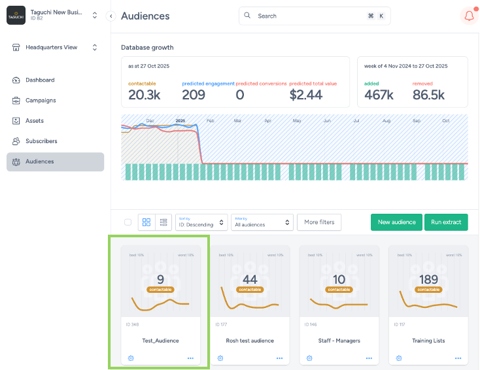Open three-dot menu on Test_Audience card
This screenshot has height=370, width=480.
[x=190, y=358]
